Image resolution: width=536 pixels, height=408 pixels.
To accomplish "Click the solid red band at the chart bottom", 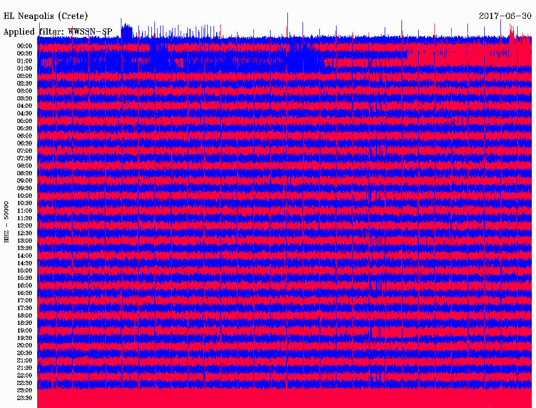I will [285, 399].
